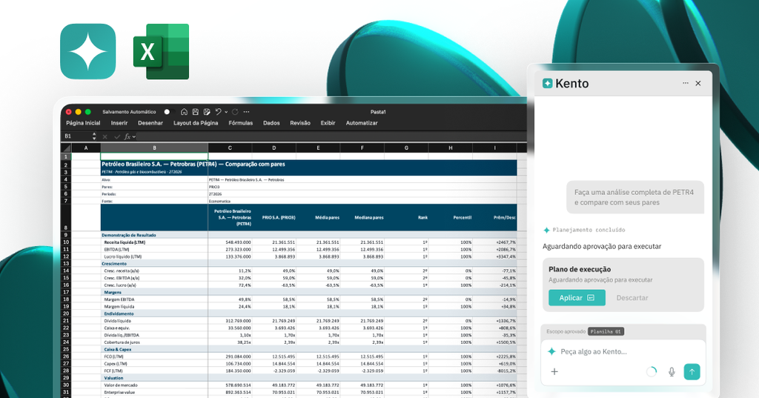This screenshot has width=759, height=398.
Task: Click the value +2467,7% in column I
Action: 506,242
